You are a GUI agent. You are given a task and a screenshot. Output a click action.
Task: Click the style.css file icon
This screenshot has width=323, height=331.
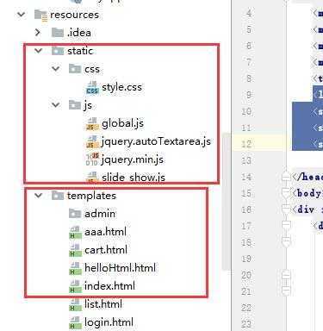click(x=92, y=87)
